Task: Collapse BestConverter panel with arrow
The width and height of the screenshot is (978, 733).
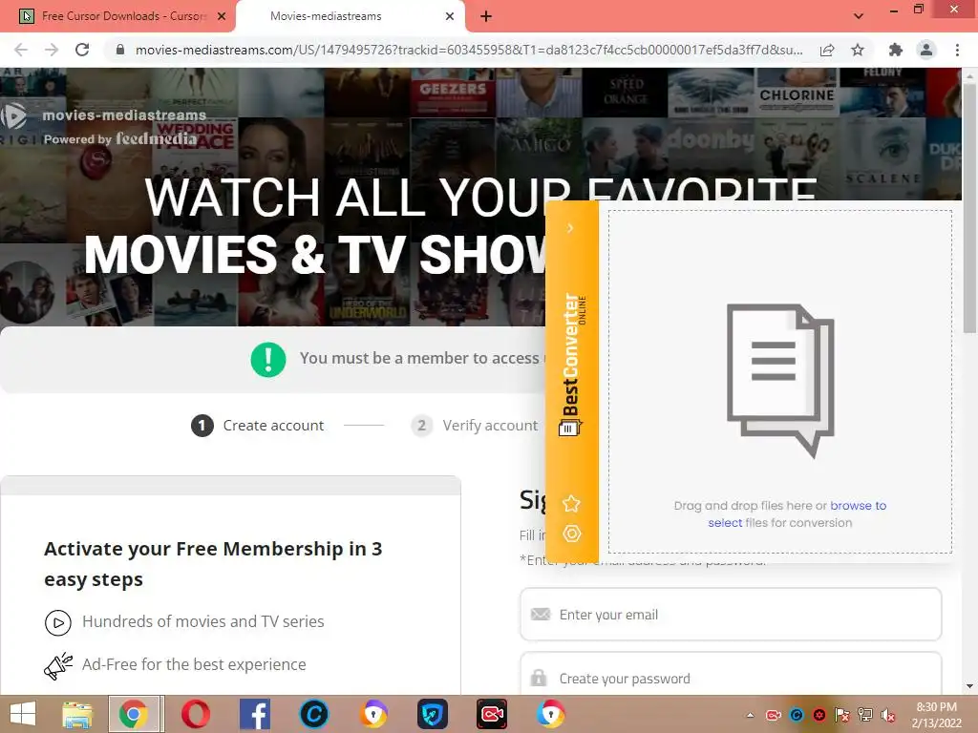Action: point(570,228)
